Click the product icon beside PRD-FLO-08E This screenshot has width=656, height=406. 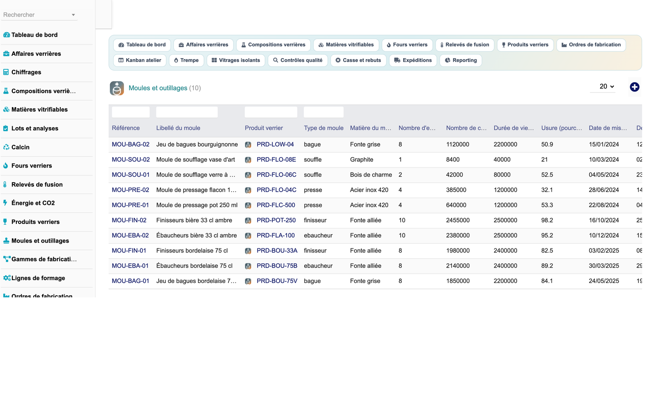coord(248,160)
